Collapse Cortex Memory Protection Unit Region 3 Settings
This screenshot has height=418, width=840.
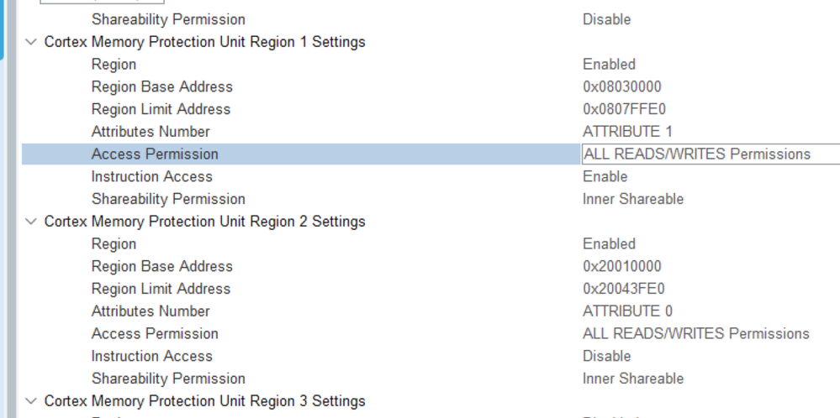coord(31,401)
